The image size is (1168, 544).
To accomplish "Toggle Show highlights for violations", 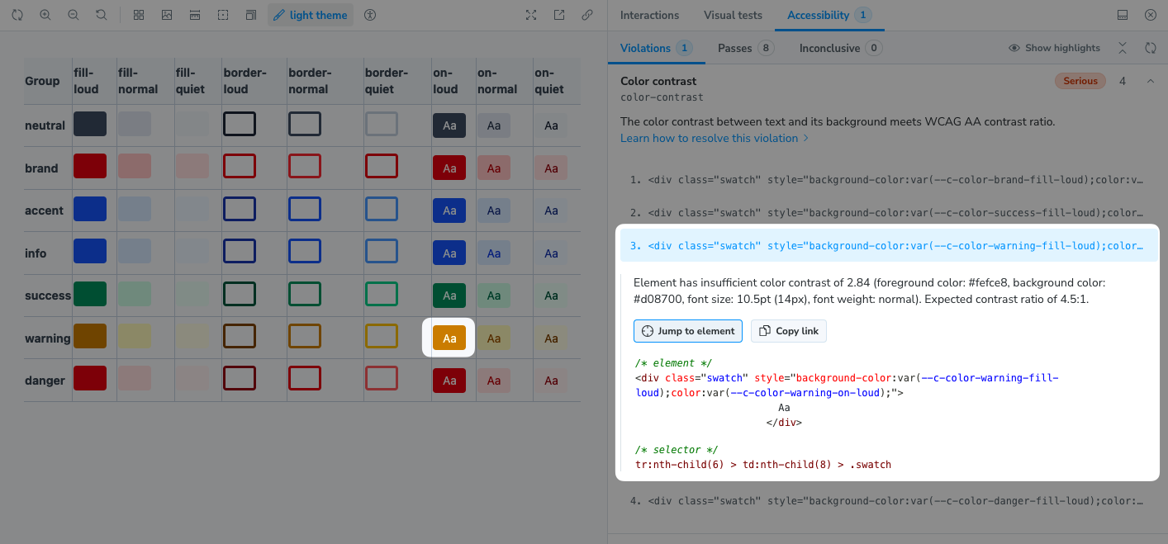I will tap(1054, 47).
